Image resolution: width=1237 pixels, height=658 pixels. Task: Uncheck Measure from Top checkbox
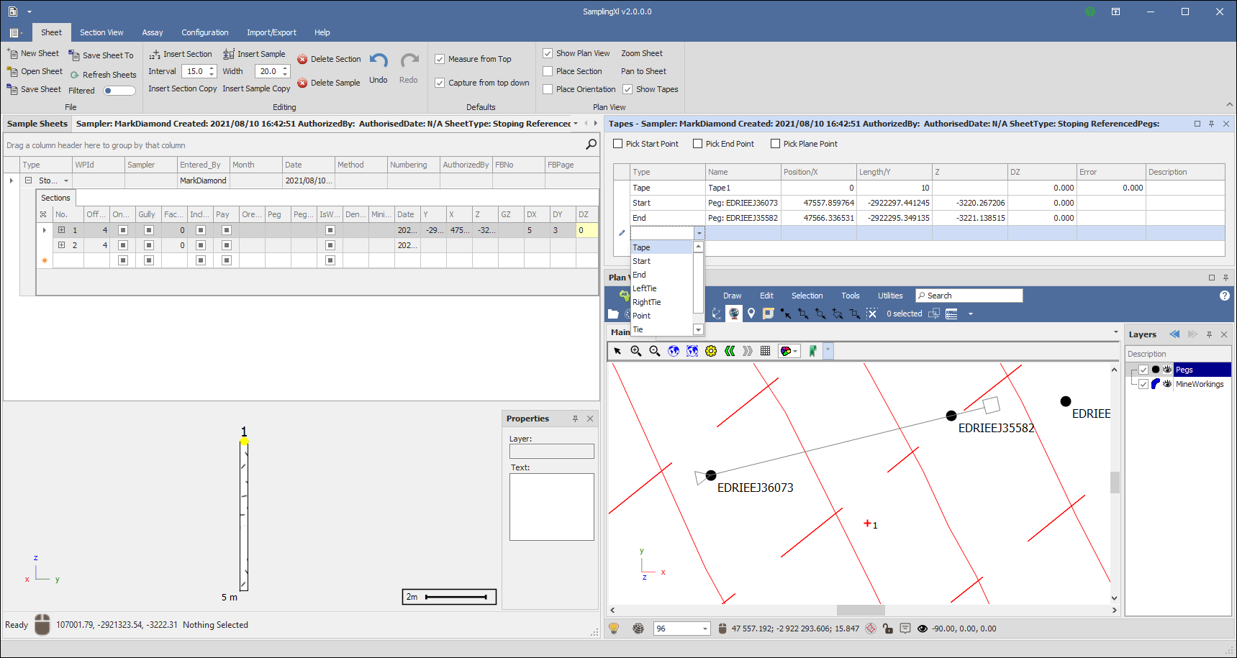440,60
